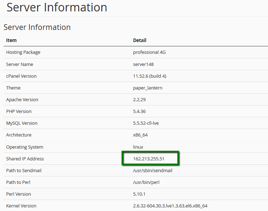The image size is (268, 211).
Task: Click the large "Server Information" page title
Action: click(57, 7)
